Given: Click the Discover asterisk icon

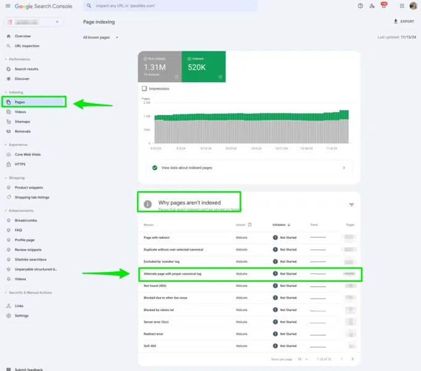Looking at the screenshot, I should [9, 79].
